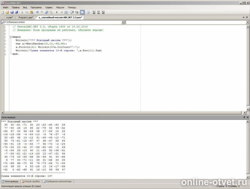Open the tab list dropdown arrow
The image size is (250, 189).
coord(243,17)
